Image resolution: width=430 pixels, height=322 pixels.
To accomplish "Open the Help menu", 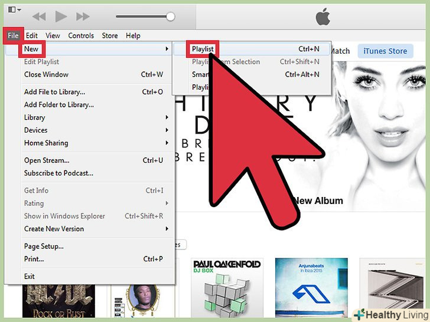I will (x=133, y=35).
